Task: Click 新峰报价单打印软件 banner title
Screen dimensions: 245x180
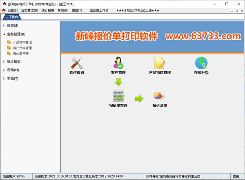Action: click(x=116, y=36)
